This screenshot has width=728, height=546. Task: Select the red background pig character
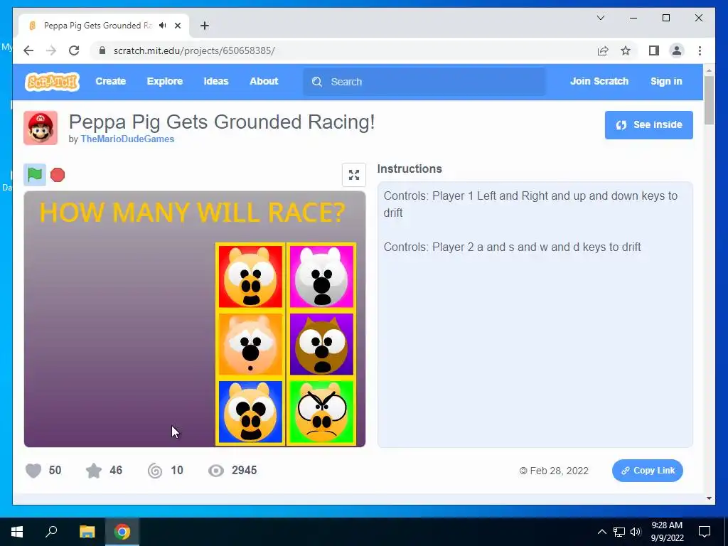[x=251, y=277]
